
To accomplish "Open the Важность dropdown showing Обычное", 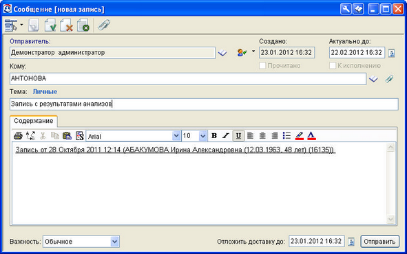I will (x=114, y=242).
